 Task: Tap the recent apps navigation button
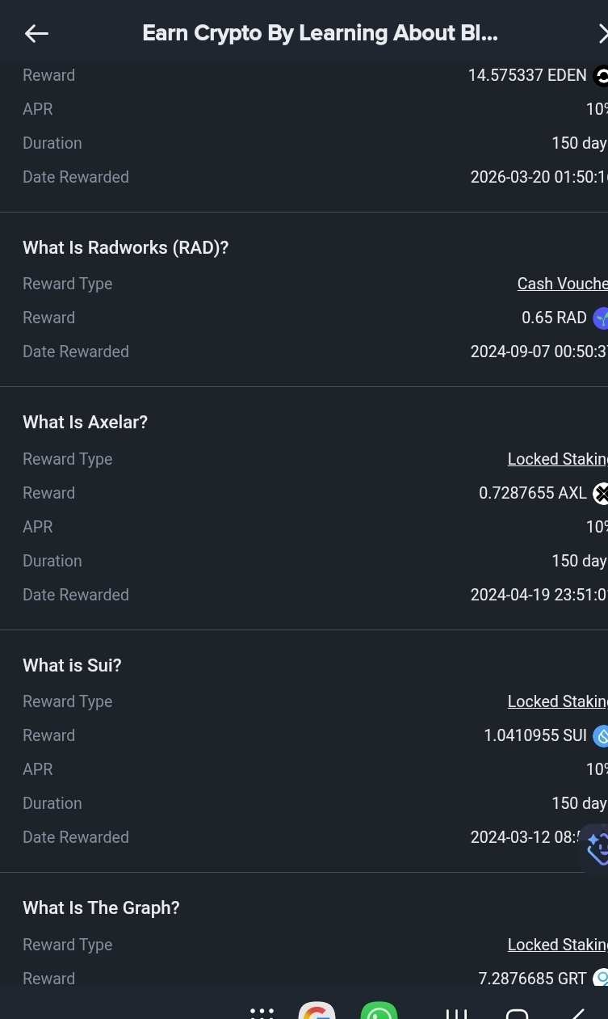[x=456, y=1012]
